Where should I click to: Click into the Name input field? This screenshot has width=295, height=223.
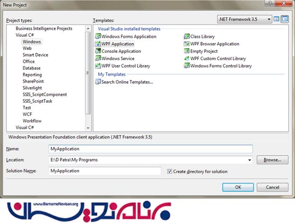(x=150, y=149)
